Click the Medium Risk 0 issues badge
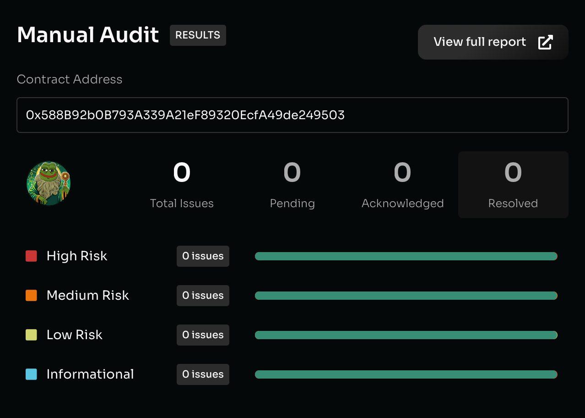 point(203,296)
